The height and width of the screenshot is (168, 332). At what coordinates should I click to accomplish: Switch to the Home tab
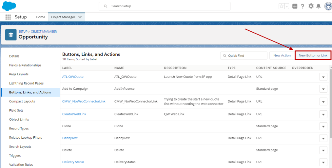40,17
